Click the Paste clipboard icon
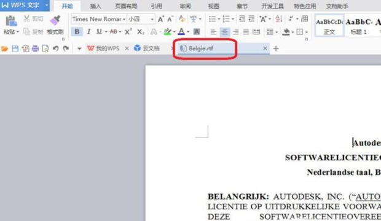The height and width of the screenshot is (221, 381). (10, 21)
